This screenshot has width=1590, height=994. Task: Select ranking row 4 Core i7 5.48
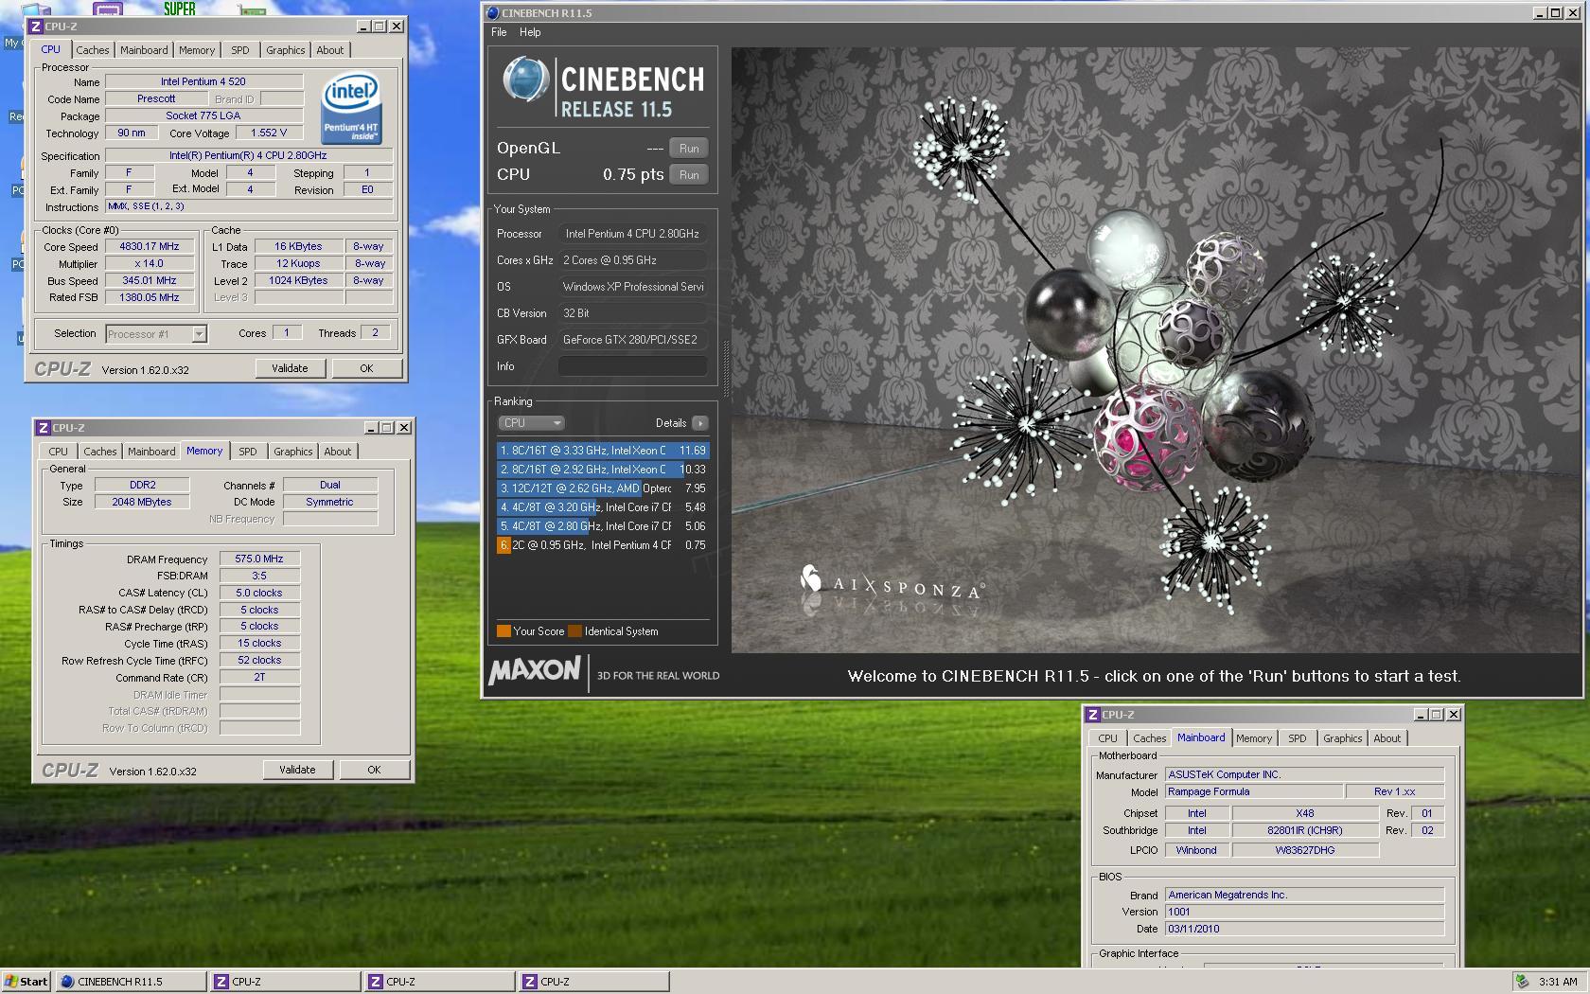[603, 507]
